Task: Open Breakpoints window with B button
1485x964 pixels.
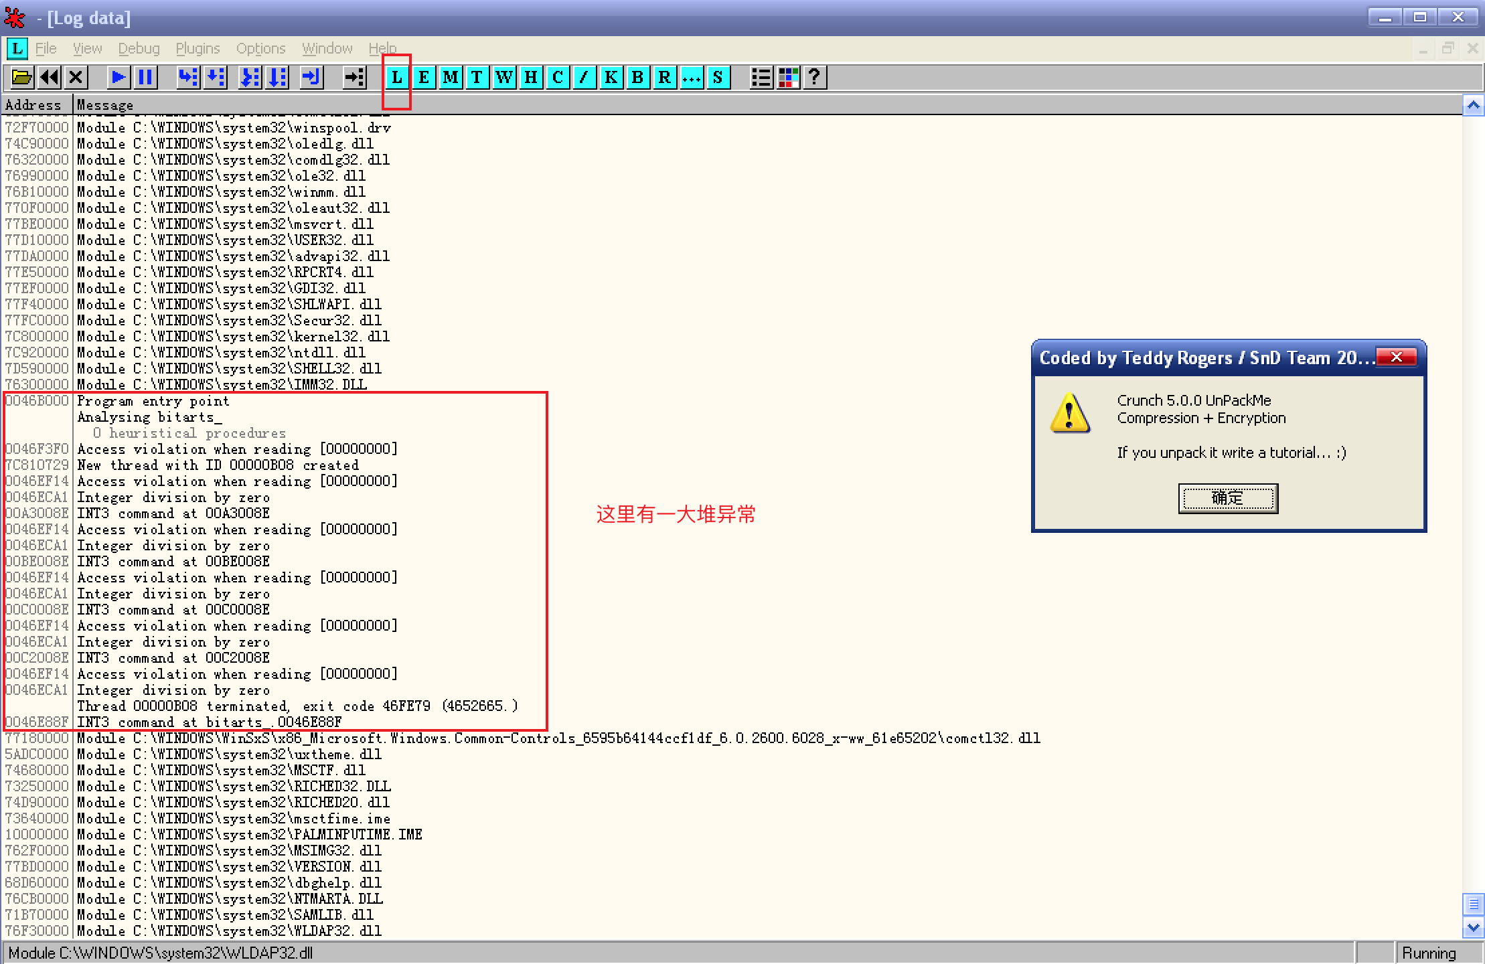Action: [x=637, y=78]
